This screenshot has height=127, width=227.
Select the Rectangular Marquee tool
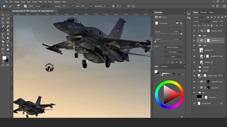coord(8,15)
